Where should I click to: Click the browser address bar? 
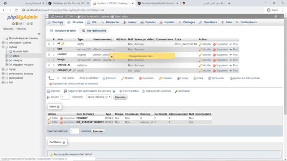(143, 10)
